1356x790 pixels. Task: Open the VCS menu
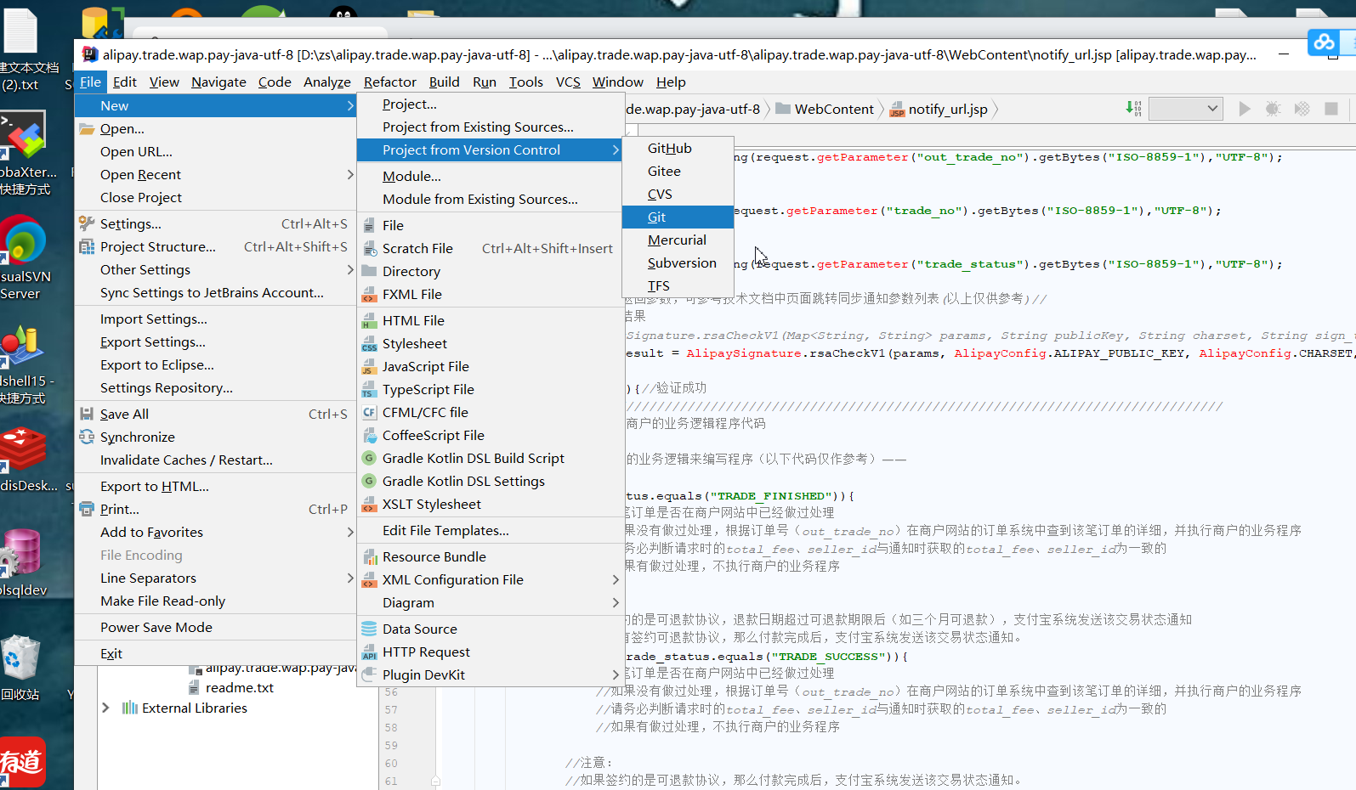tap(568, 82)
